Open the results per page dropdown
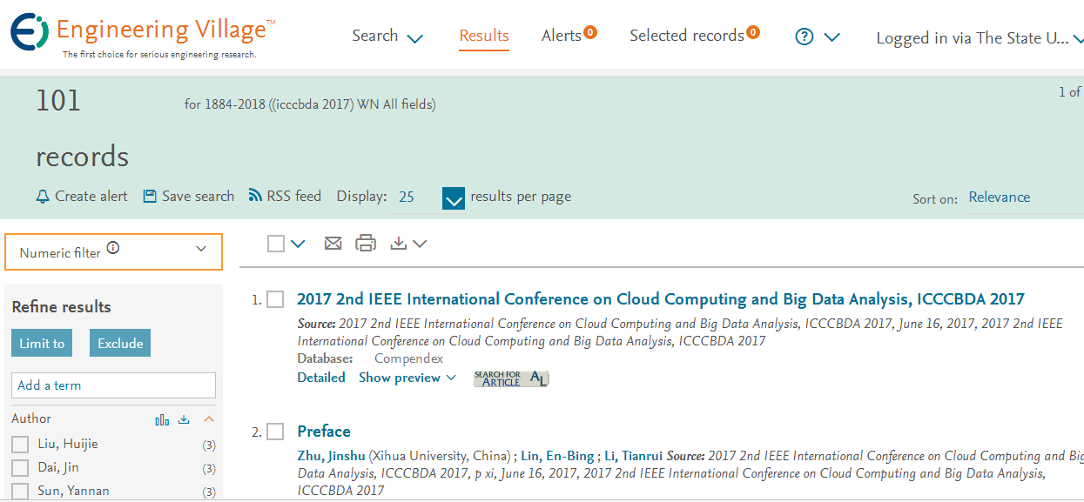1084x502 pixels. point(454,199)
